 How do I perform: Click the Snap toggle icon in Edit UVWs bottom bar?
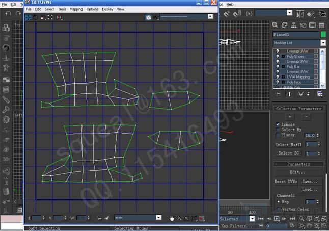click(x=202, y=218)
